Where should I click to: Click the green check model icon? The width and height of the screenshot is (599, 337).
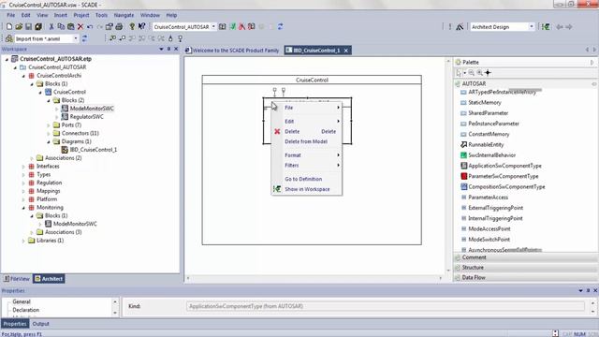tap(232, 26)
